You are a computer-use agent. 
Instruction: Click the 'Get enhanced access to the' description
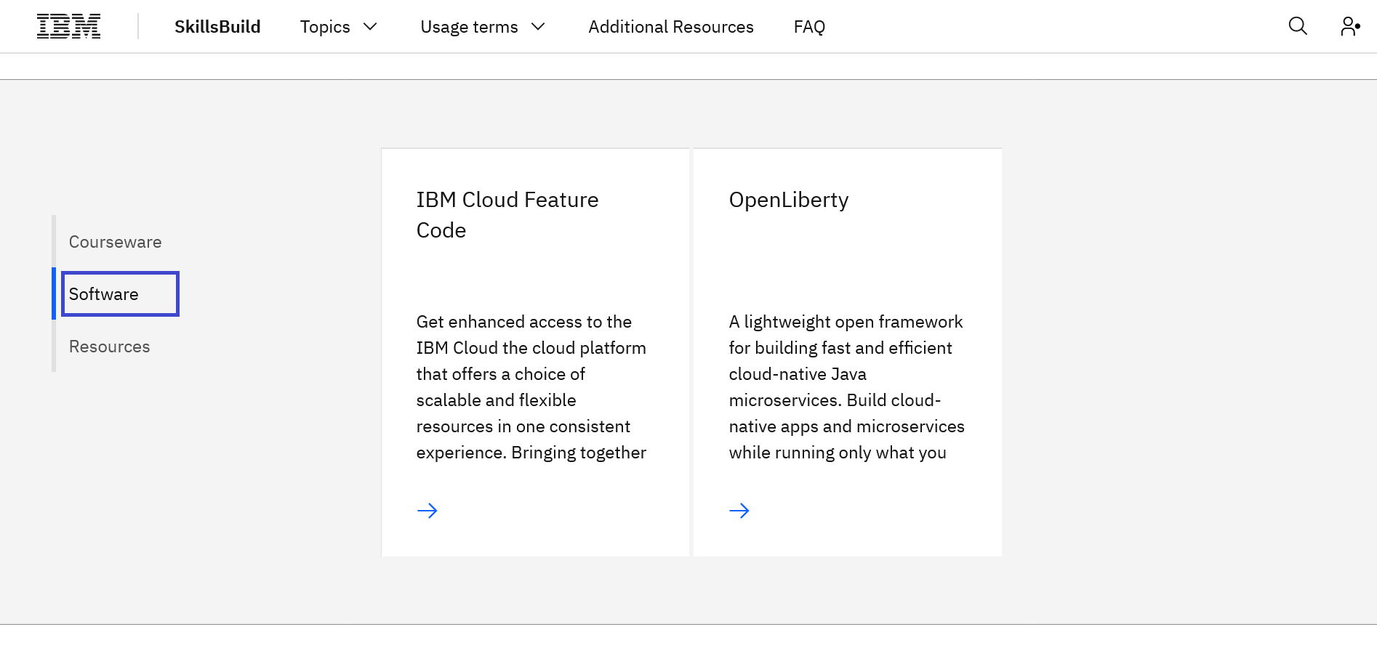click(531, 387)
